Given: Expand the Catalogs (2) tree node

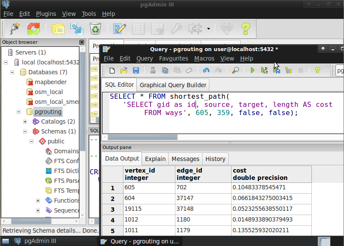Looking at the screenshot, I should tap(25, 121).
